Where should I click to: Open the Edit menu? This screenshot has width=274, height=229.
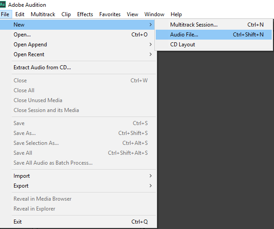point(20,14)
